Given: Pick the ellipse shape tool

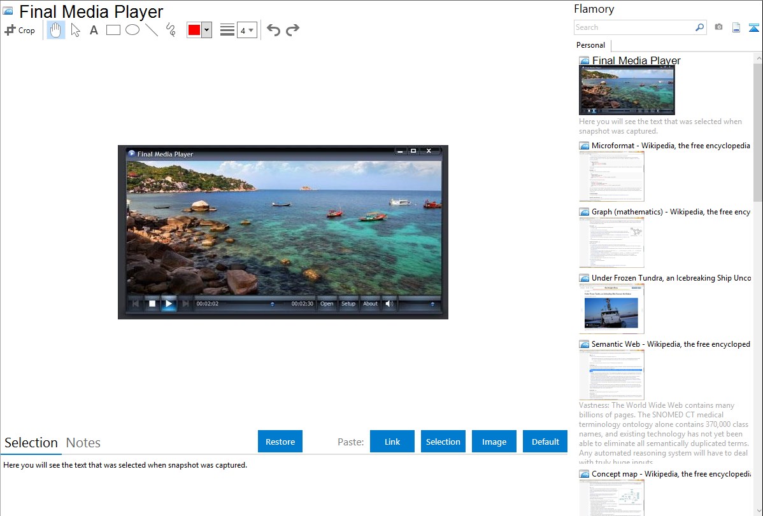Looking at the screenshot, I should pyautogui.click(x=132, y=30).
